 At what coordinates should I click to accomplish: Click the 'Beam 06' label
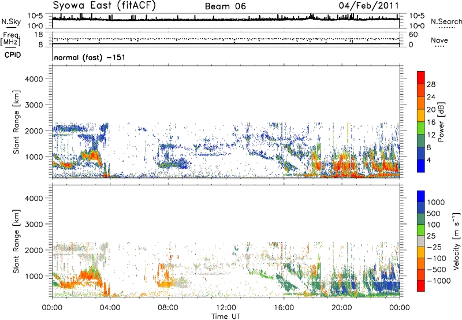225,6
